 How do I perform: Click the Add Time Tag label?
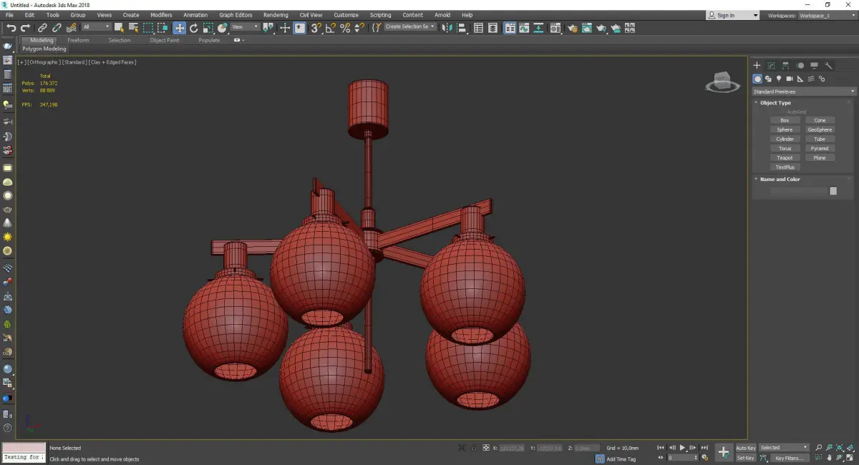(x=621, y=459)
